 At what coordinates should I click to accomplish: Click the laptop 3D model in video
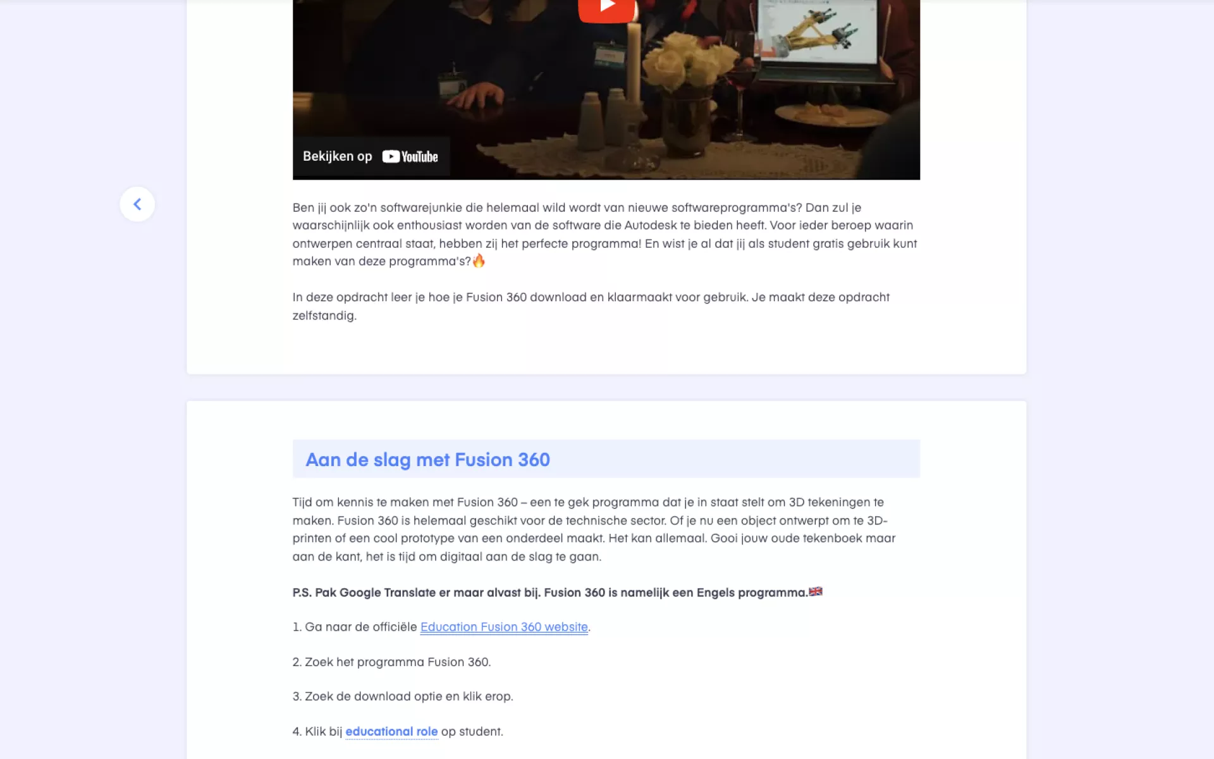(818, 32)
